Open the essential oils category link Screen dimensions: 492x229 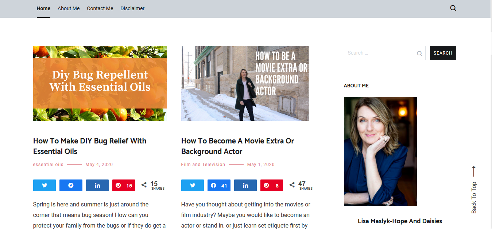[48, 165]
